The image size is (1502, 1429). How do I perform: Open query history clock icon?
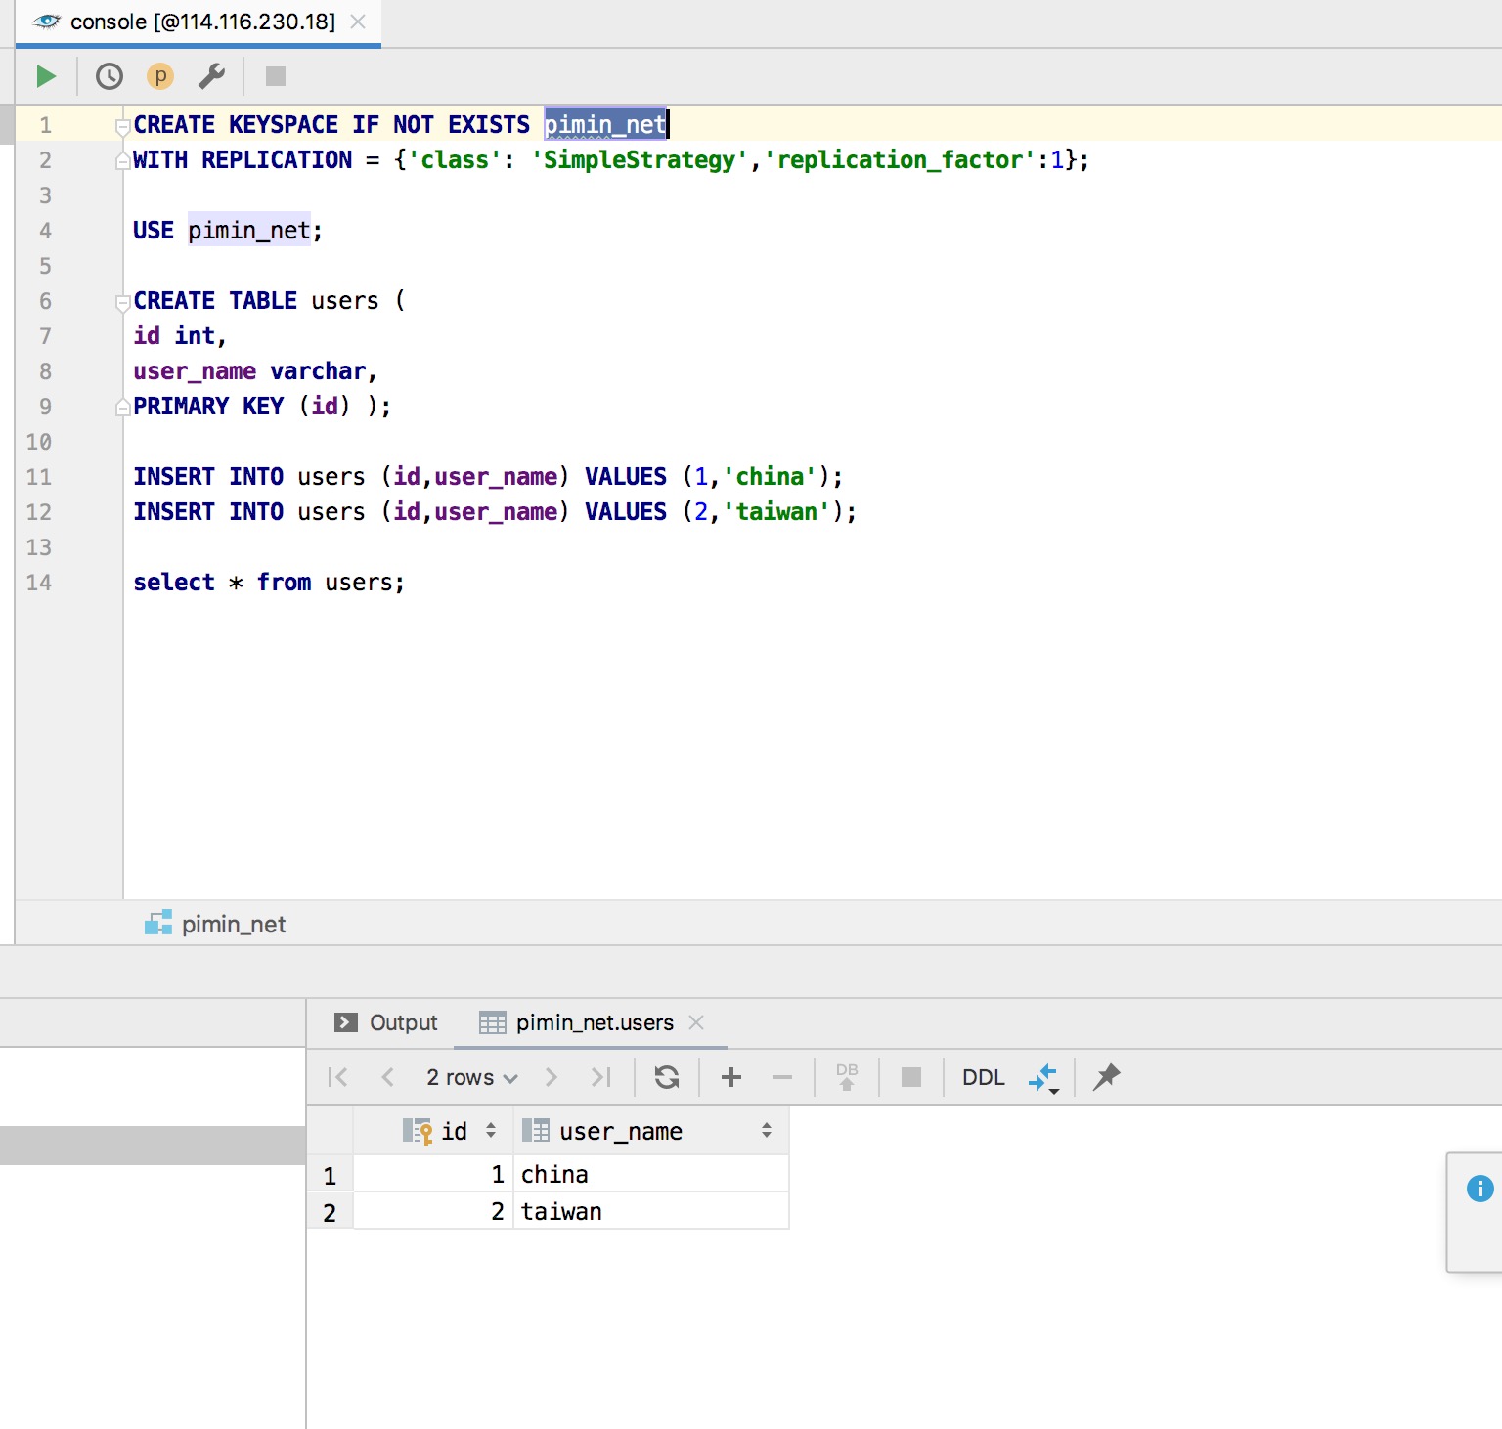click(x=110, y=76)
